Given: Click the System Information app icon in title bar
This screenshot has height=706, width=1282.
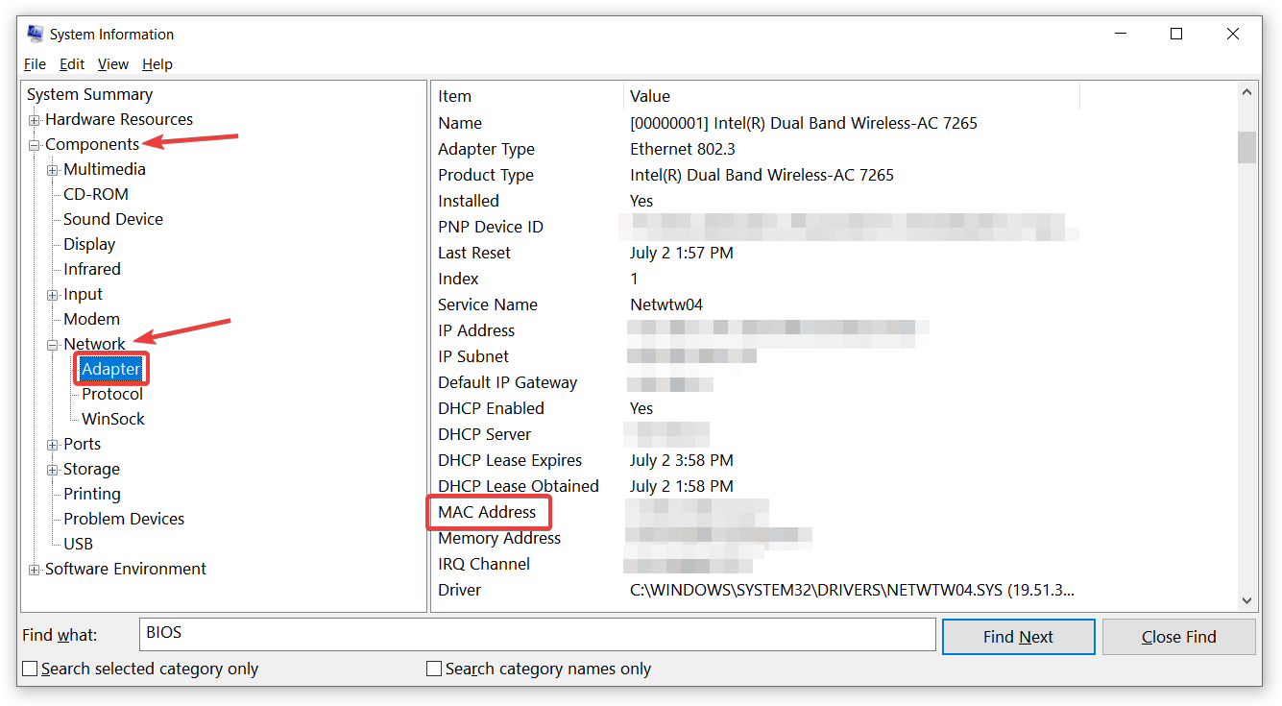Looking at the screenshot, I should coord(36,34).
